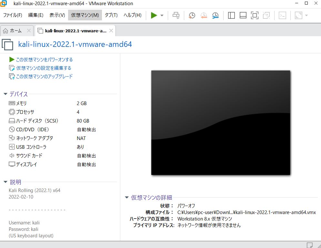Screen dimensions: 321x248
Task: Click the console view toolbar icon
Action: pyautogui.click(x=283, y=16)
